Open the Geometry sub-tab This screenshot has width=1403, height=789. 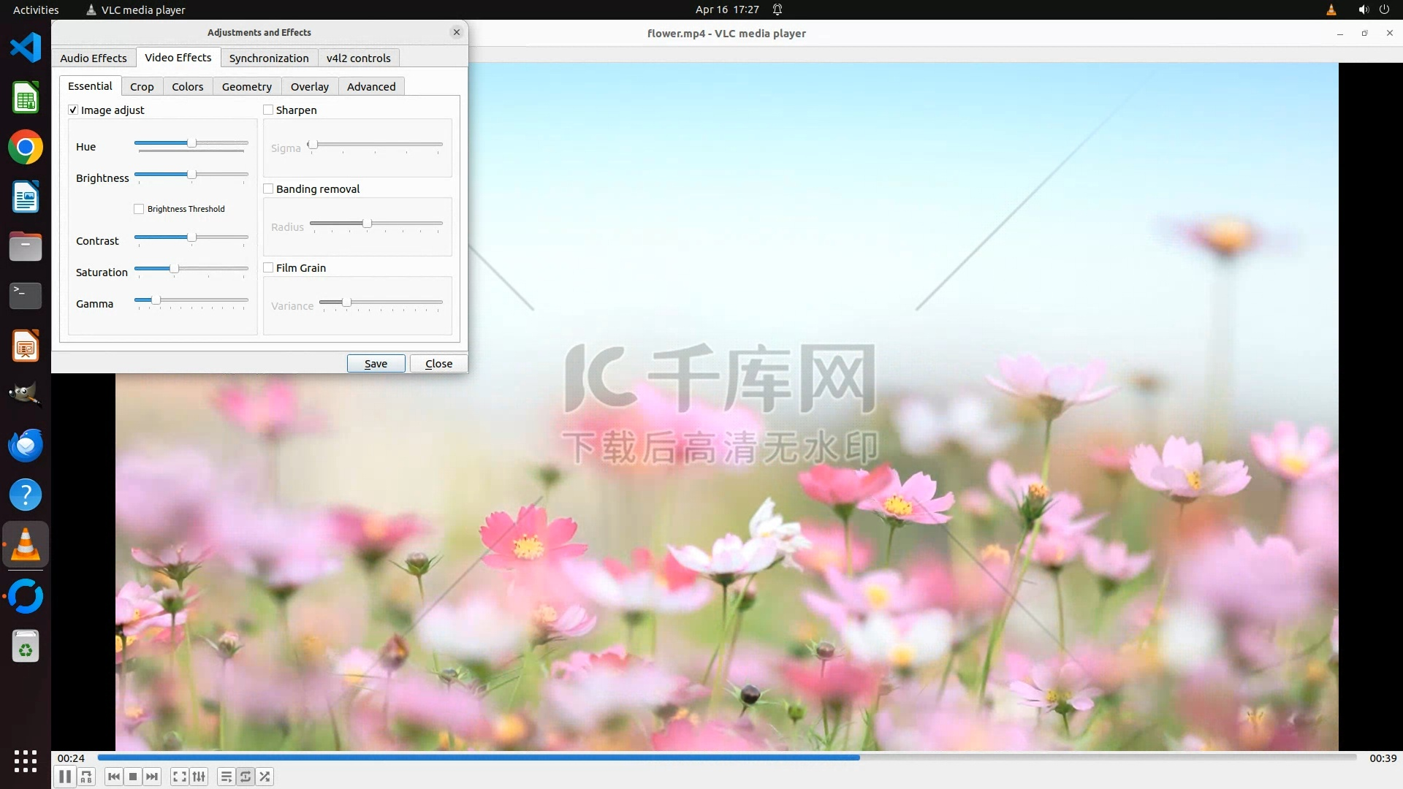click(247, 87)
